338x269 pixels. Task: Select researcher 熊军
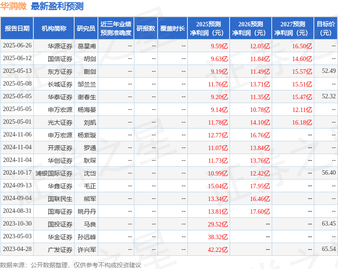coord(90,199)
